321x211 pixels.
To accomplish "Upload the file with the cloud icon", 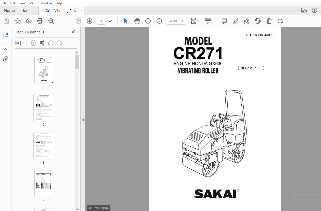I will (x=29, y=21).
